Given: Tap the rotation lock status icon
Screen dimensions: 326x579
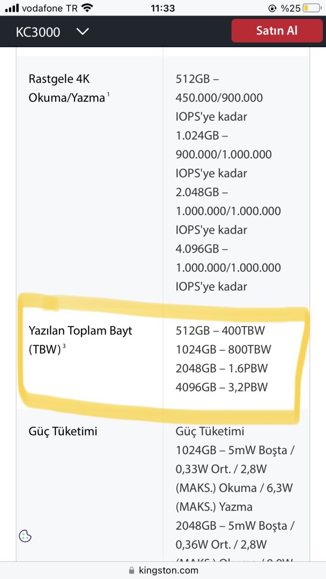Looking at the screenshot, I should click(272, 8).
